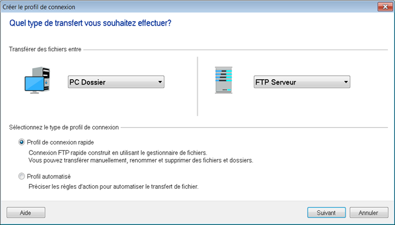This screenshot has height=225, width=395.
Task: Click the PC computer and monitor icon
Action: click(37, 80)
